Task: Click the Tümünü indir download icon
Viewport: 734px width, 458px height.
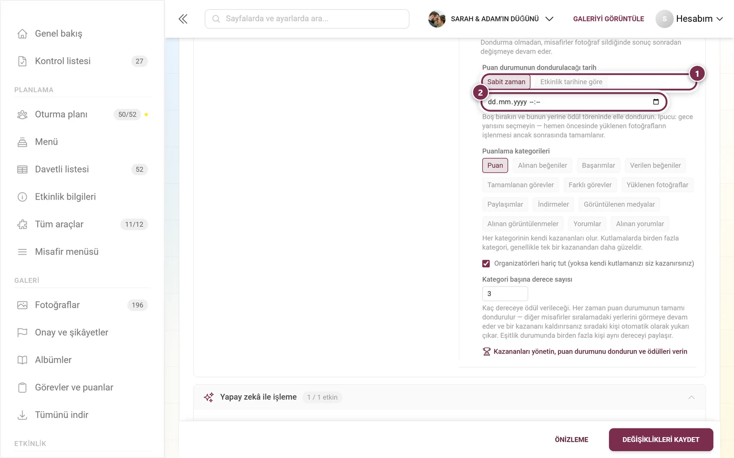Action: [x=22, y=415]
